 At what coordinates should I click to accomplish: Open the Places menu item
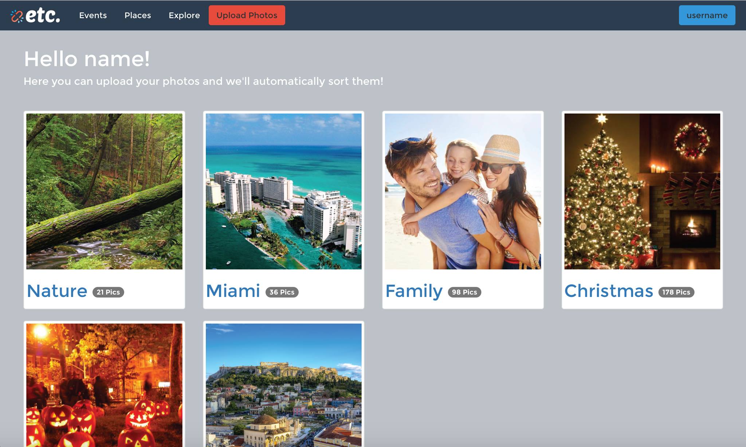(138, 15)
